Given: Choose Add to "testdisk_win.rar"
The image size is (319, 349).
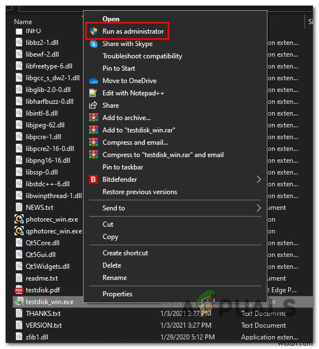Looking at the screenshot, I should tap(139, 130).
